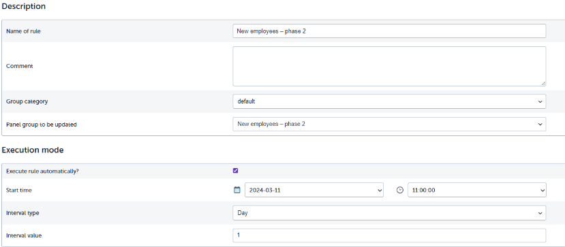The width and height of the screenshot is (565, 247).
Task: Open the 2024-03-11 start date dropdown
Action: 314,191
